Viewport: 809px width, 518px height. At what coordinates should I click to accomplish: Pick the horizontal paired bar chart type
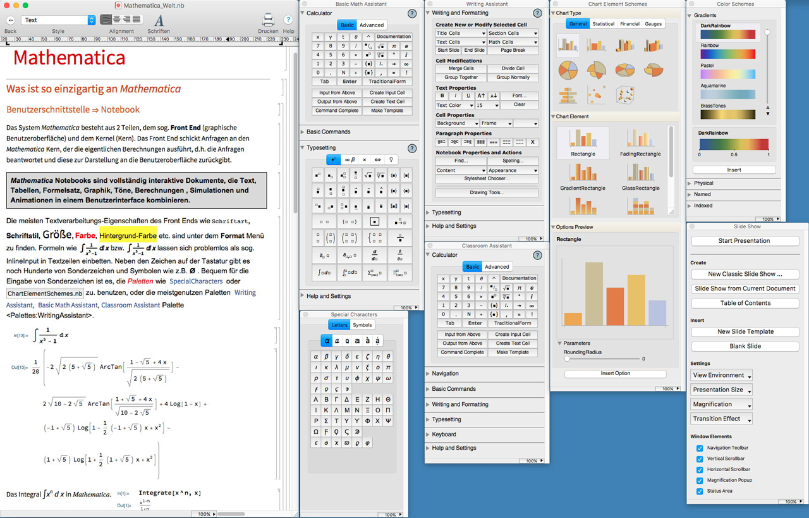[x=568, y=94]
